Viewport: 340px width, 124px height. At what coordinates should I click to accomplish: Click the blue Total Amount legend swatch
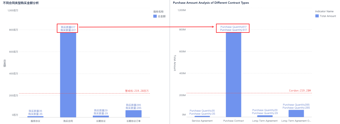[317, 16]
